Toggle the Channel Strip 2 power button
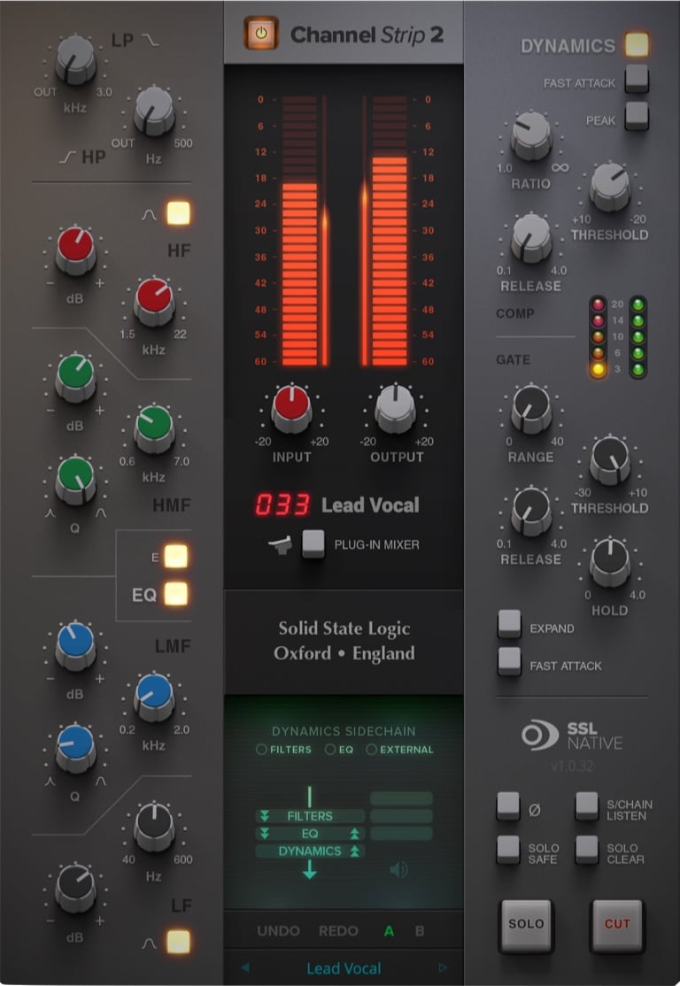This screenshot has height=986, width=680. (x=261, y=34)
